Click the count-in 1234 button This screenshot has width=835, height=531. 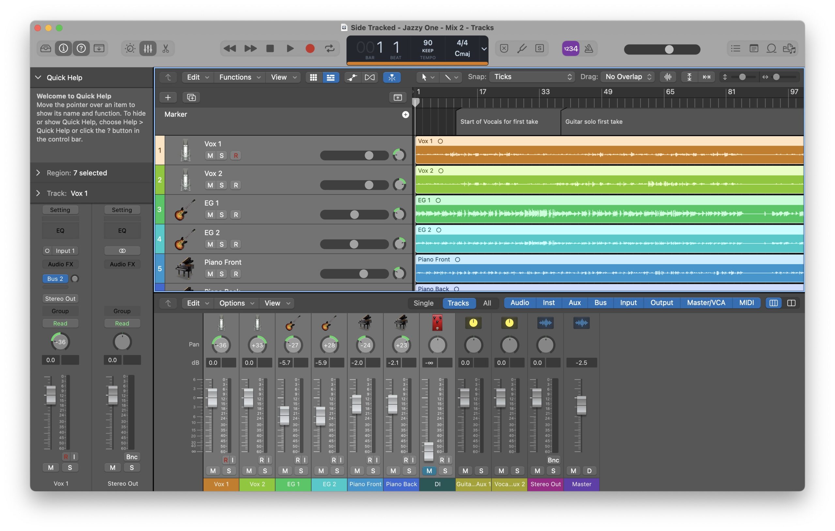click(570, 49)
